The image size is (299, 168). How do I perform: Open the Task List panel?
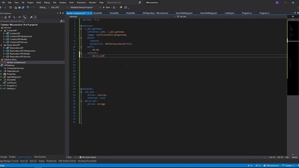33,161
